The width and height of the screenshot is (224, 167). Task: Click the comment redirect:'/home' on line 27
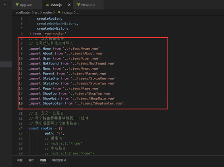tap(63, 144)
